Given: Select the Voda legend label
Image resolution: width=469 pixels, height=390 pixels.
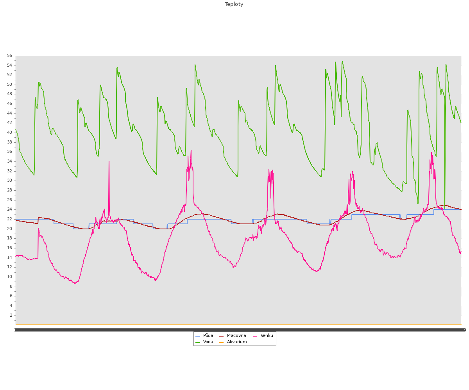Looking at the screenshot, I should pos(208,342).
